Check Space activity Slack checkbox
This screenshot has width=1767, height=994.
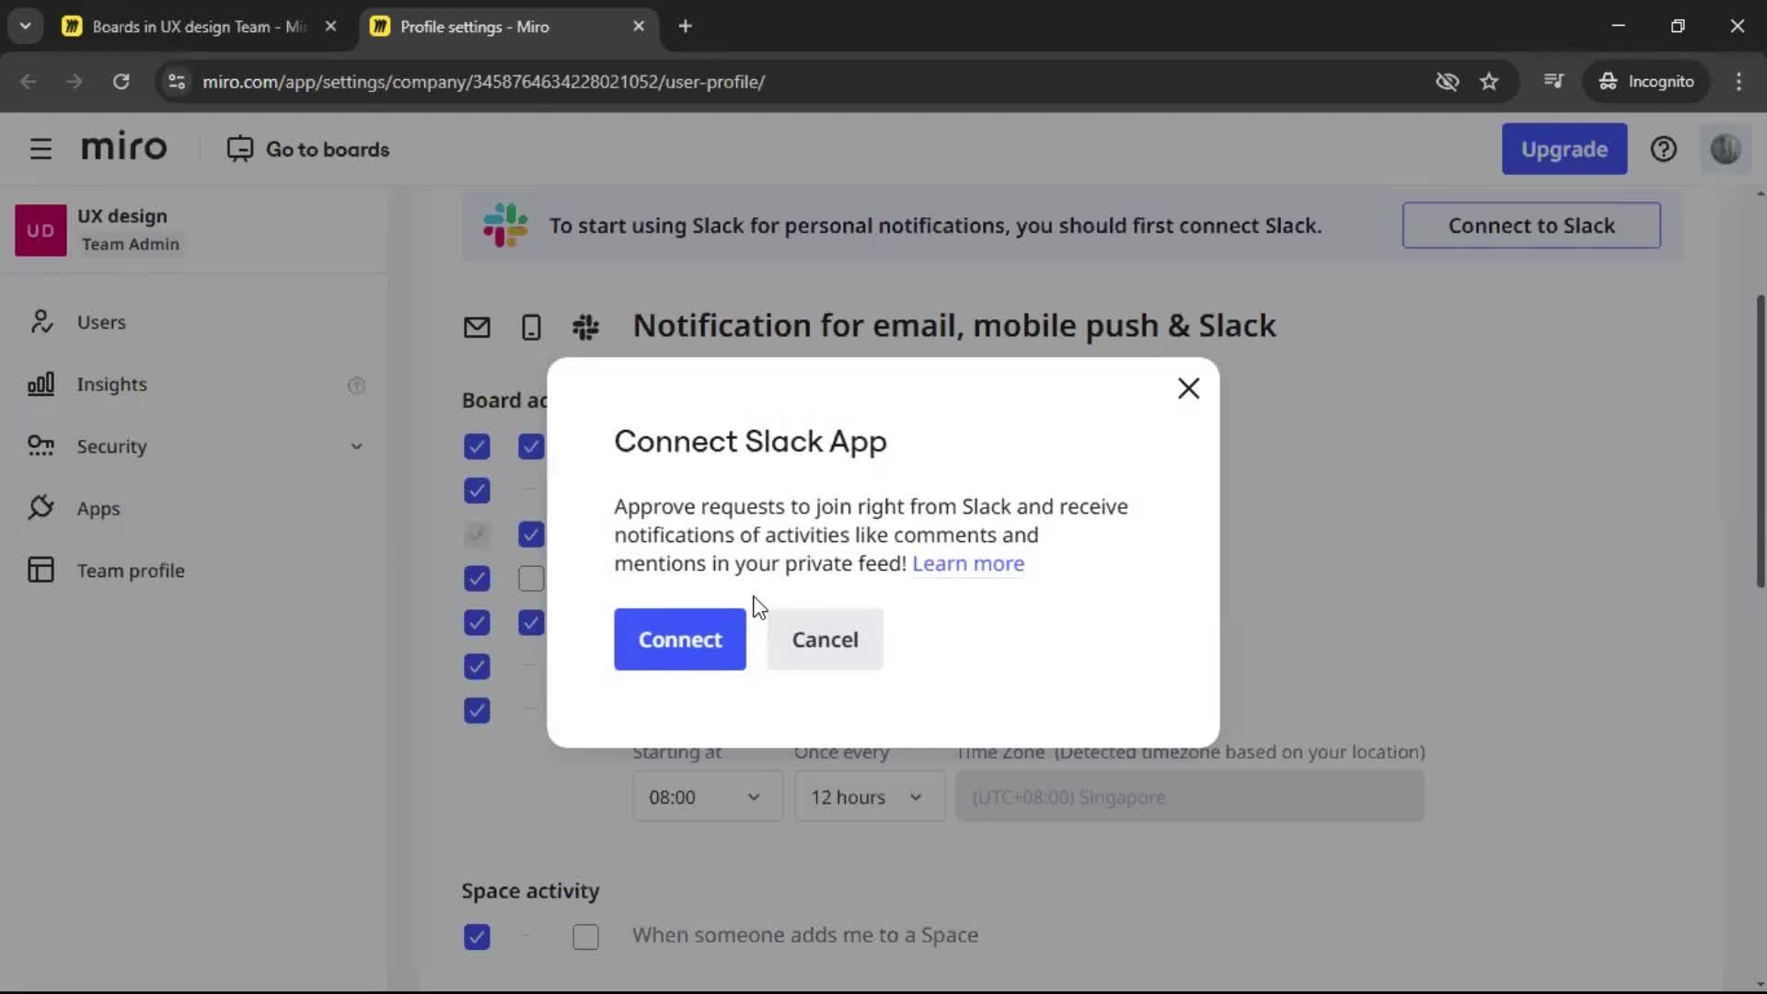click(x=585, y=937)
